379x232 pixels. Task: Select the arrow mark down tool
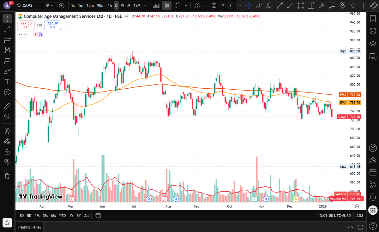click(x=353, y=5)
